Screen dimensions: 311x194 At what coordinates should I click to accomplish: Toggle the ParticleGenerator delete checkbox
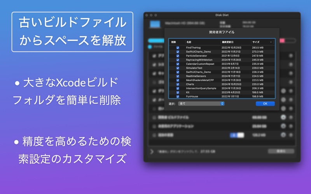[x=178, y=56]
